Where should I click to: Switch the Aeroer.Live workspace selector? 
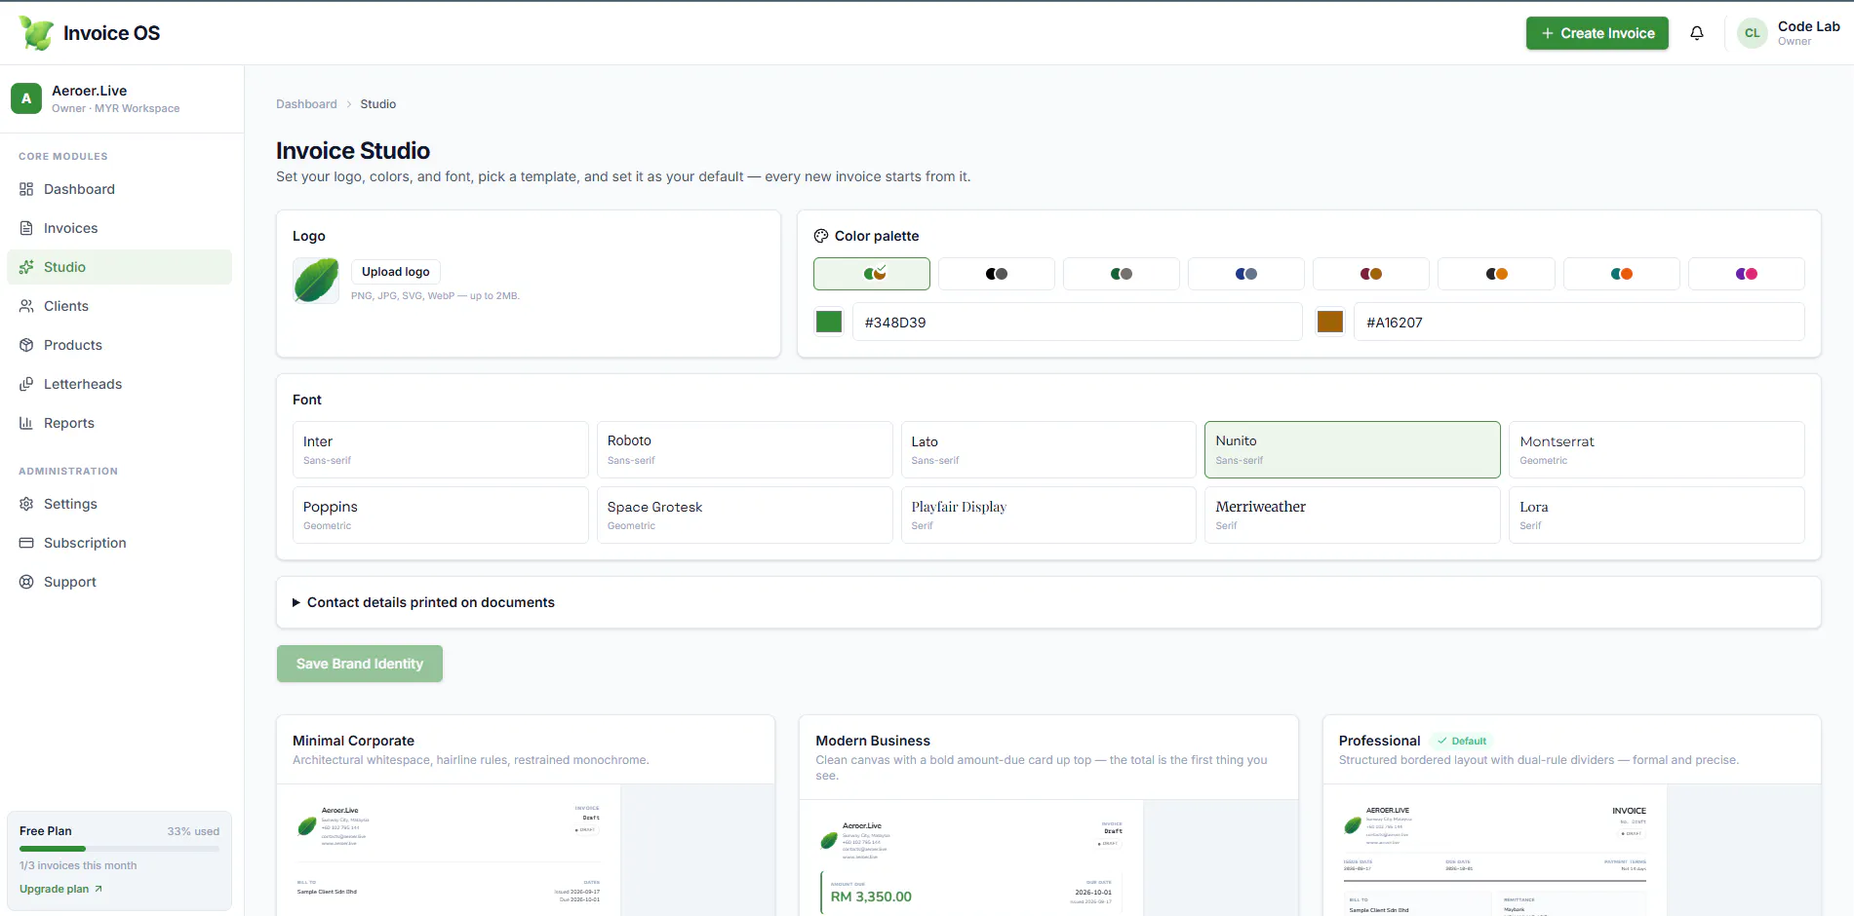coord(121,98)
